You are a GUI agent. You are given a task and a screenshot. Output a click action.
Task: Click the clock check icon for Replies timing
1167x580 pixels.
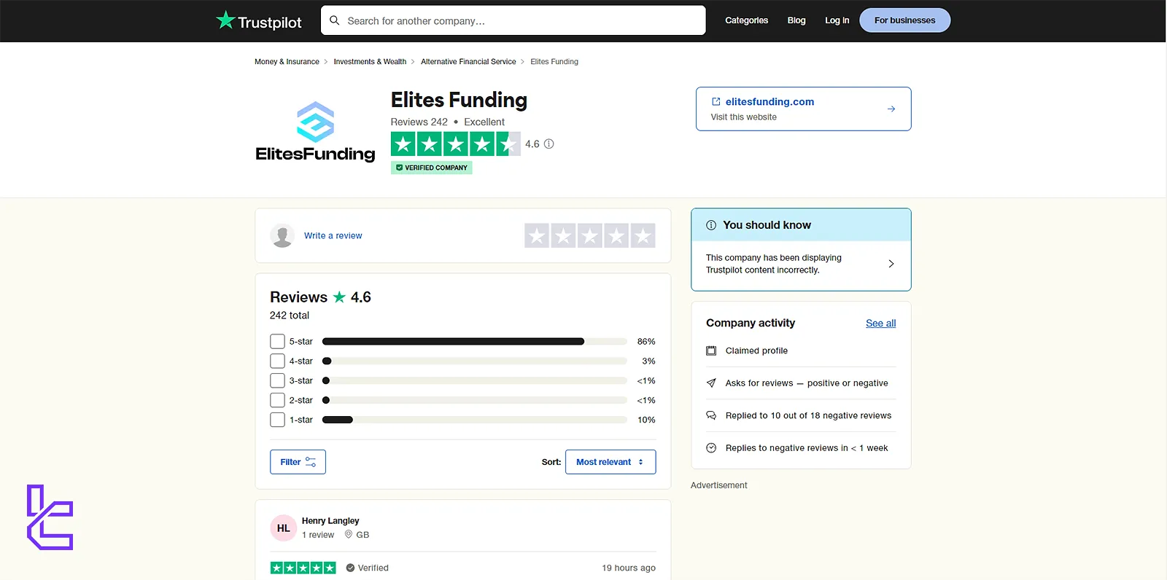tap(711, 448)
